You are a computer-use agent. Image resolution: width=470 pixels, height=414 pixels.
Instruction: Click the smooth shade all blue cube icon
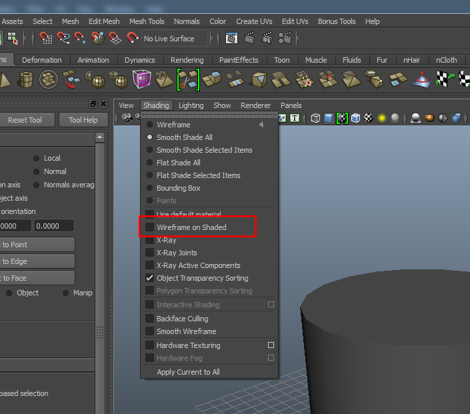329,119
